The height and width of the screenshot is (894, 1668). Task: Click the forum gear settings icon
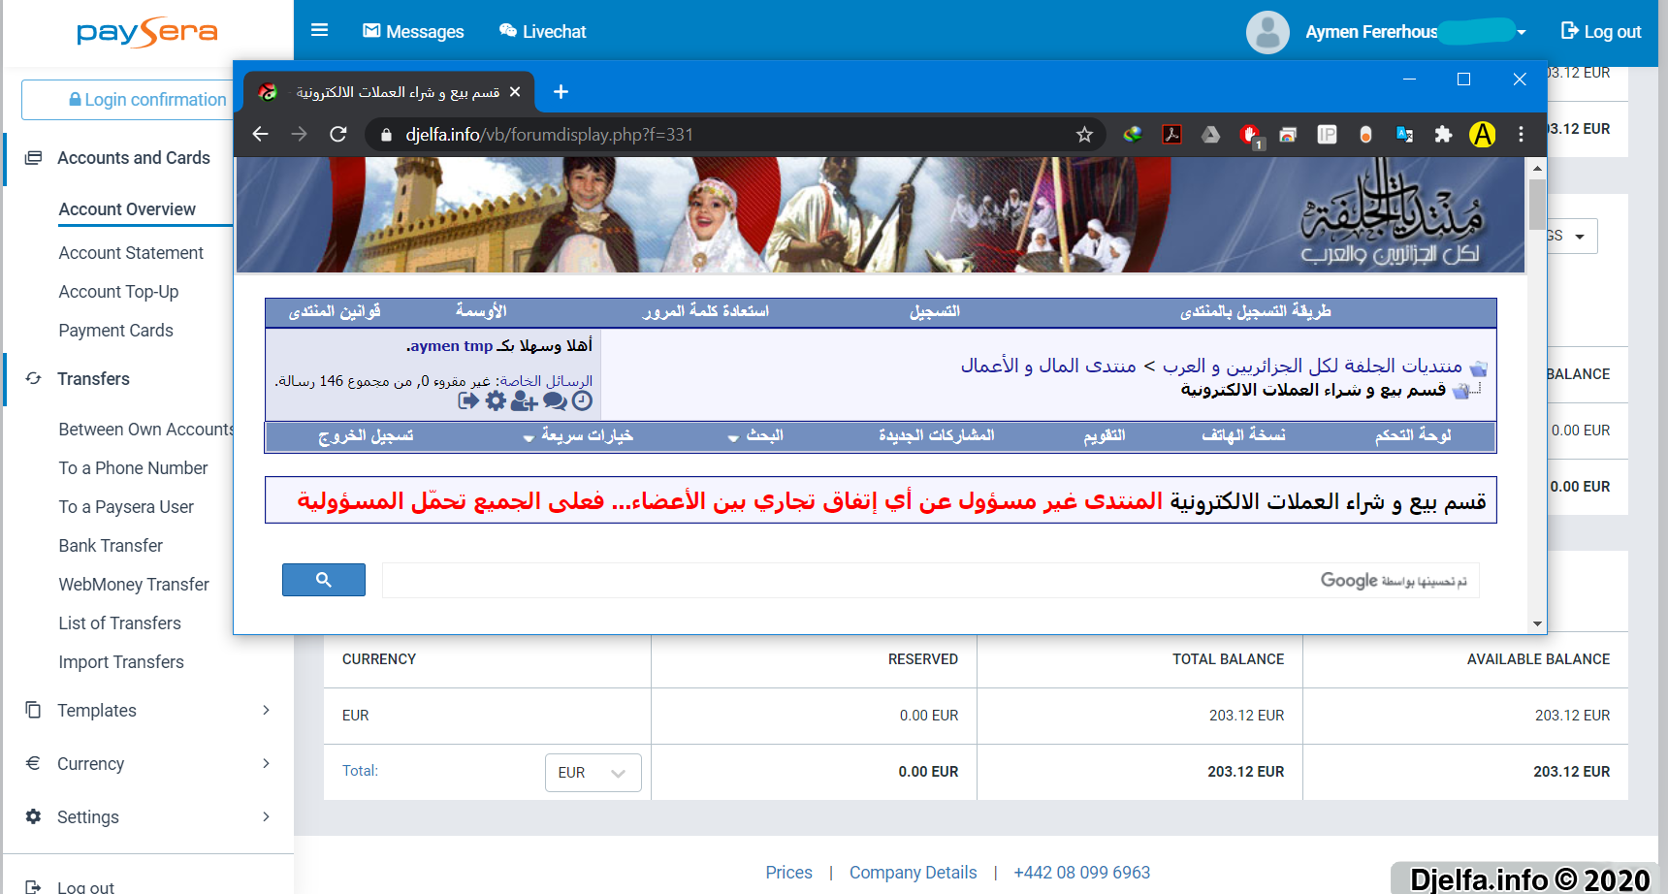point(497,400)
